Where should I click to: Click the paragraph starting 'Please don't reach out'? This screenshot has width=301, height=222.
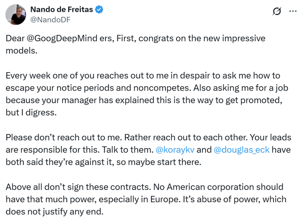[148, 150]
